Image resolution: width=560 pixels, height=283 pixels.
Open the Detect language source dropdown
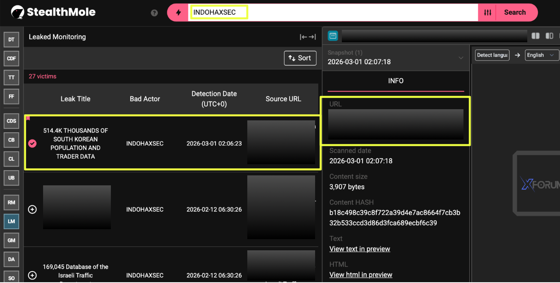492,55
